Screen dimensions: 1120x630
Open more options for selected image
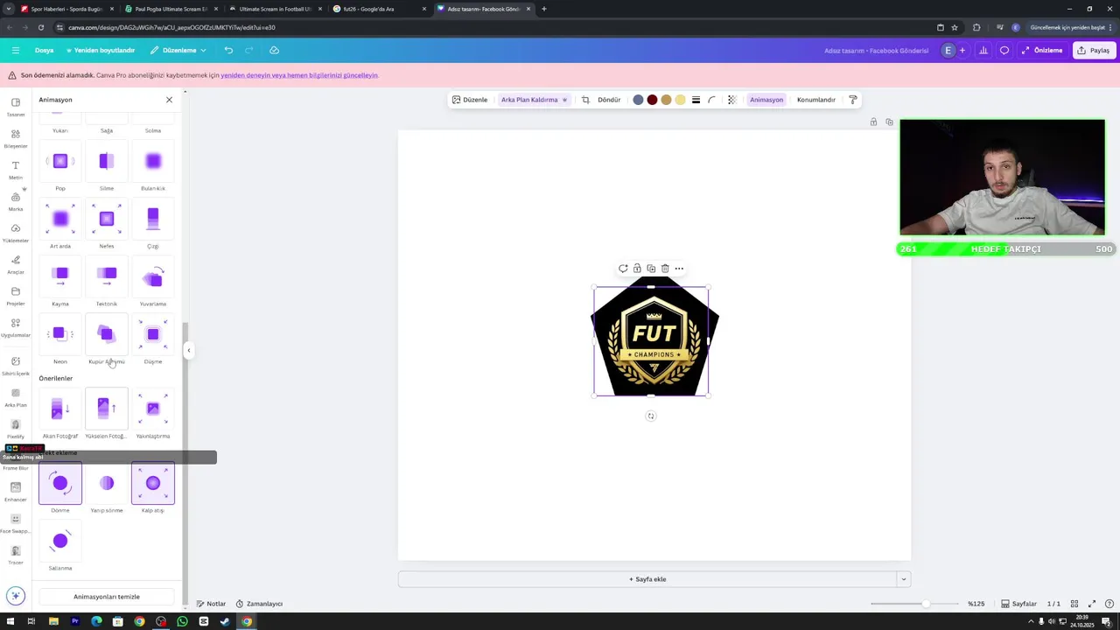[x=679, y=269]
